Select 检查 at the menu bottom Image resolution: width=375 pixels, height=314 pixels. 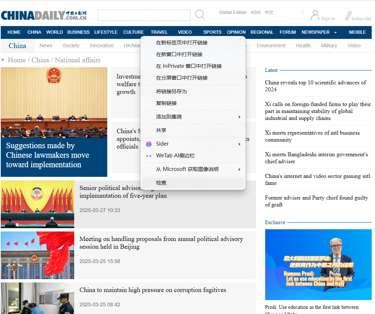coord(193,183)
